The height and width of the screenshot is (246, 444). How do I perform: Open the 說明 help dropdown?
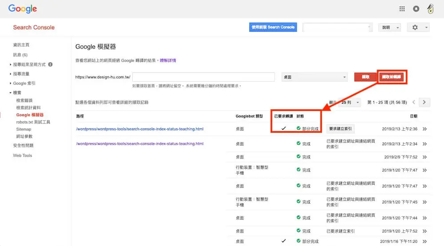390,28
